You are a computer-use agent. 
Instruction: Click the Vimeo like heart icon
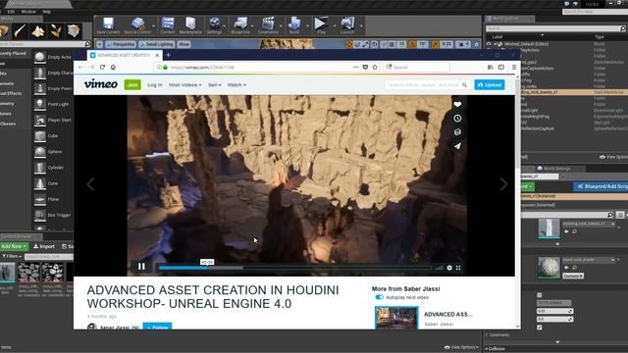coord(457,105)
